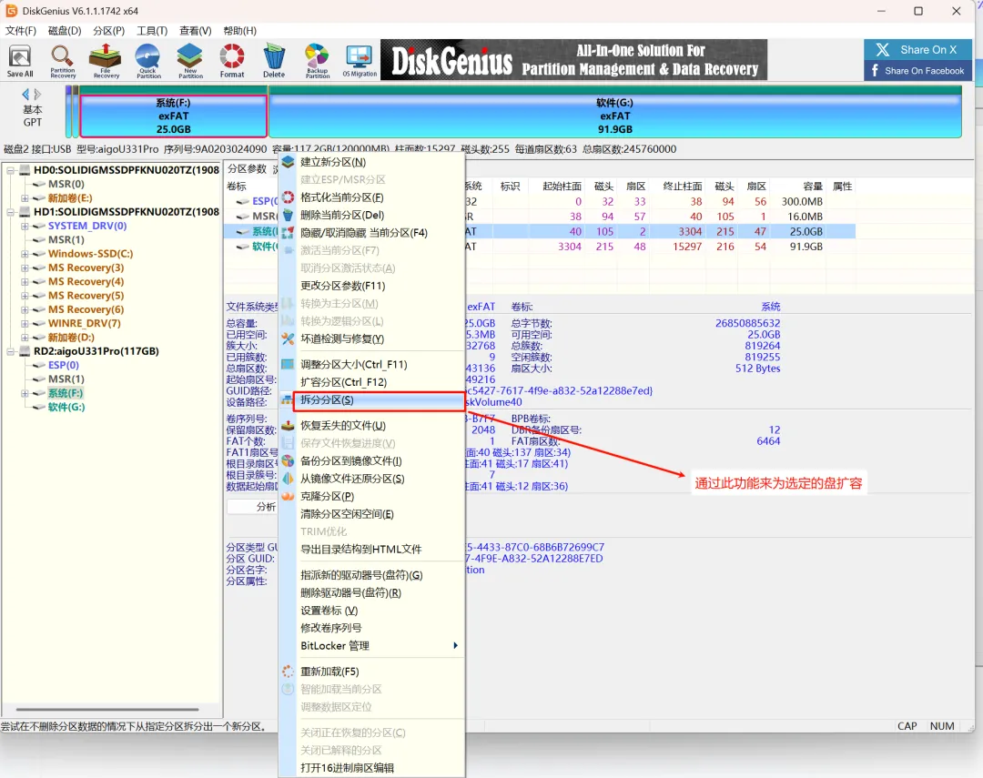This screenshot has height=778, width=983.
Task: Open the BitLocker 管理 submenu arrow
Action: tap(455, 646)
